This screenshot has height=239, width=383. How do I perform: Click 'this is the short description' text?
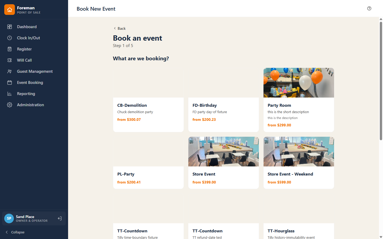coord(288,112)
